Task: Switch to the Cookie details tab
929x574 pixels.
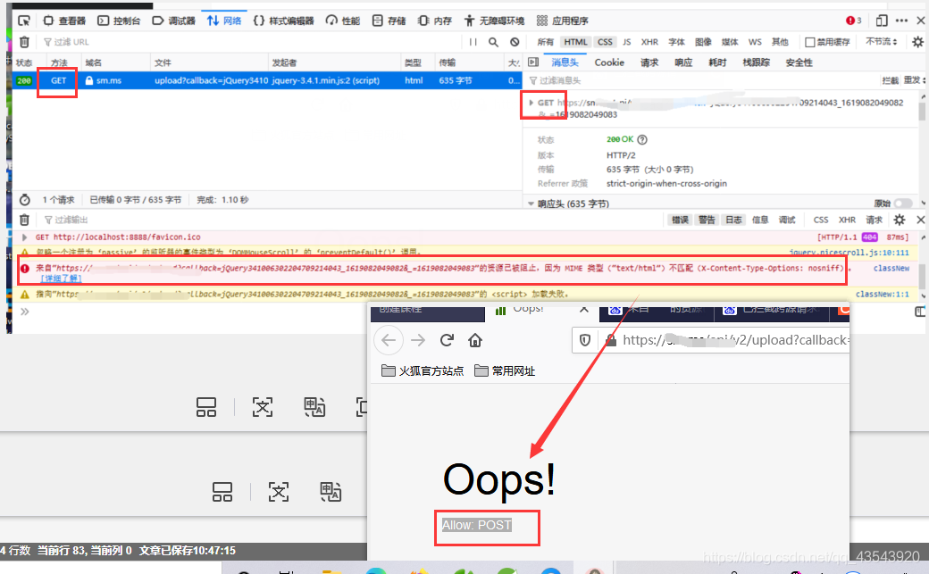Action: (x=609, y=62)
